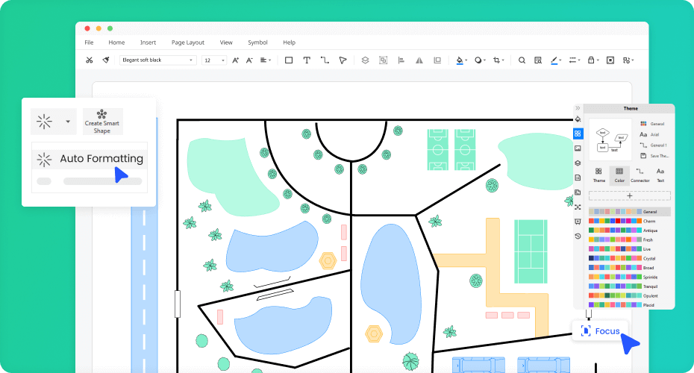Activate the Format Painter brush icon
The height and width of the screenshot is (373, 694).
(x=106, y=60)
